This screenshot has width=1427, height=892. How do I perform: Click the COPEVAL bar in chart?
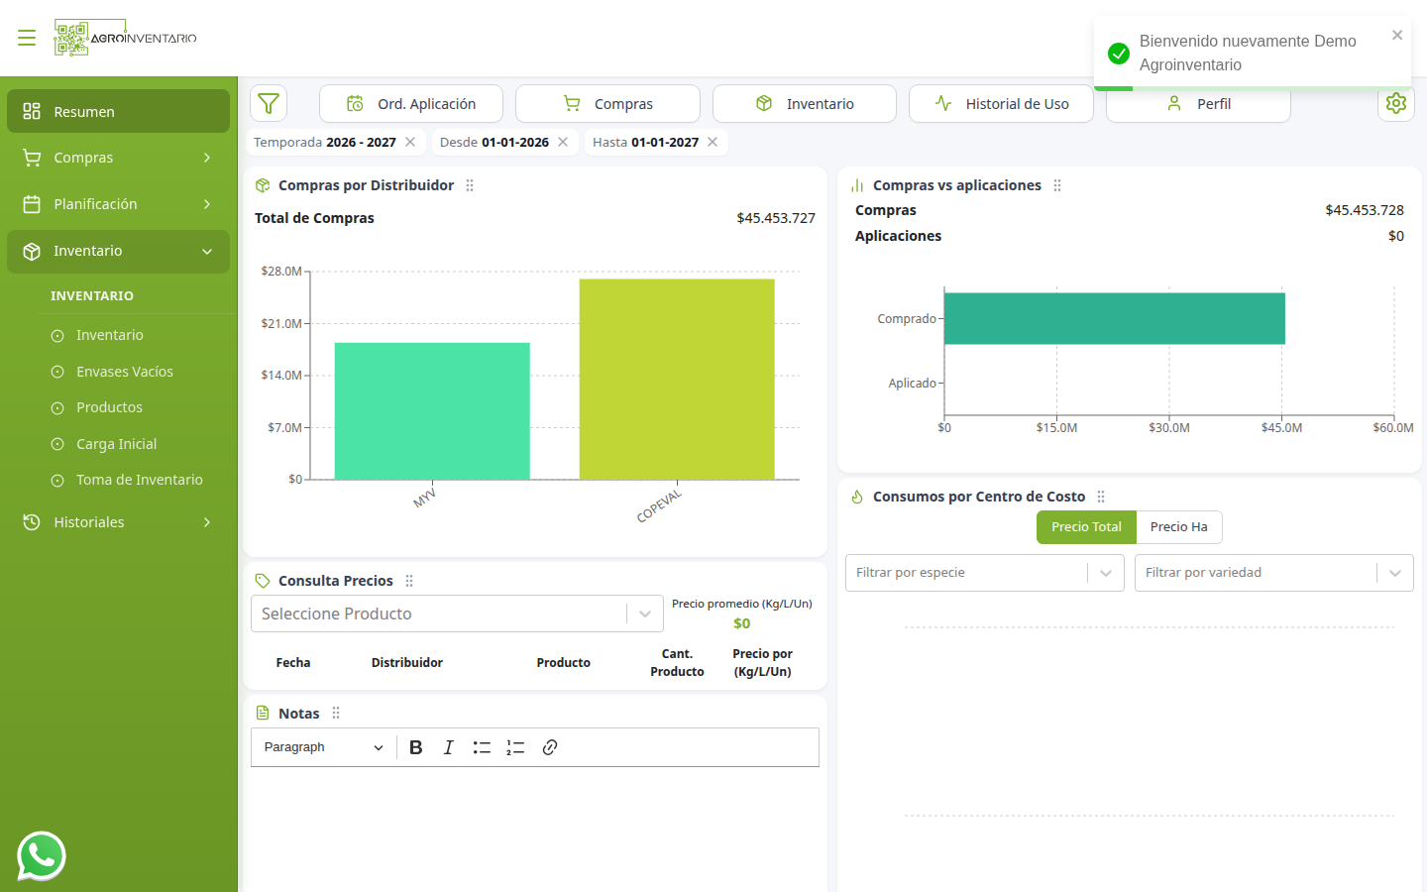tap(677, 380)
